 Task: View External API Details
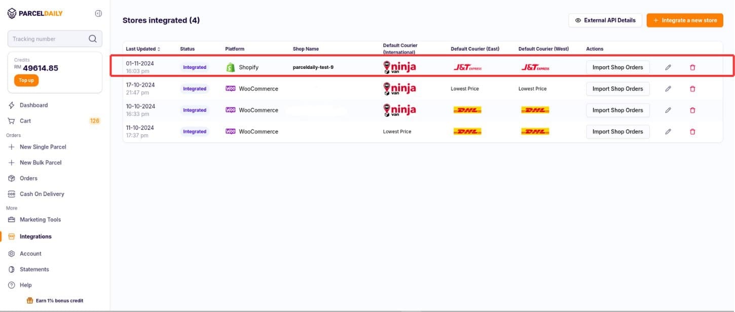tap(605, 20)
